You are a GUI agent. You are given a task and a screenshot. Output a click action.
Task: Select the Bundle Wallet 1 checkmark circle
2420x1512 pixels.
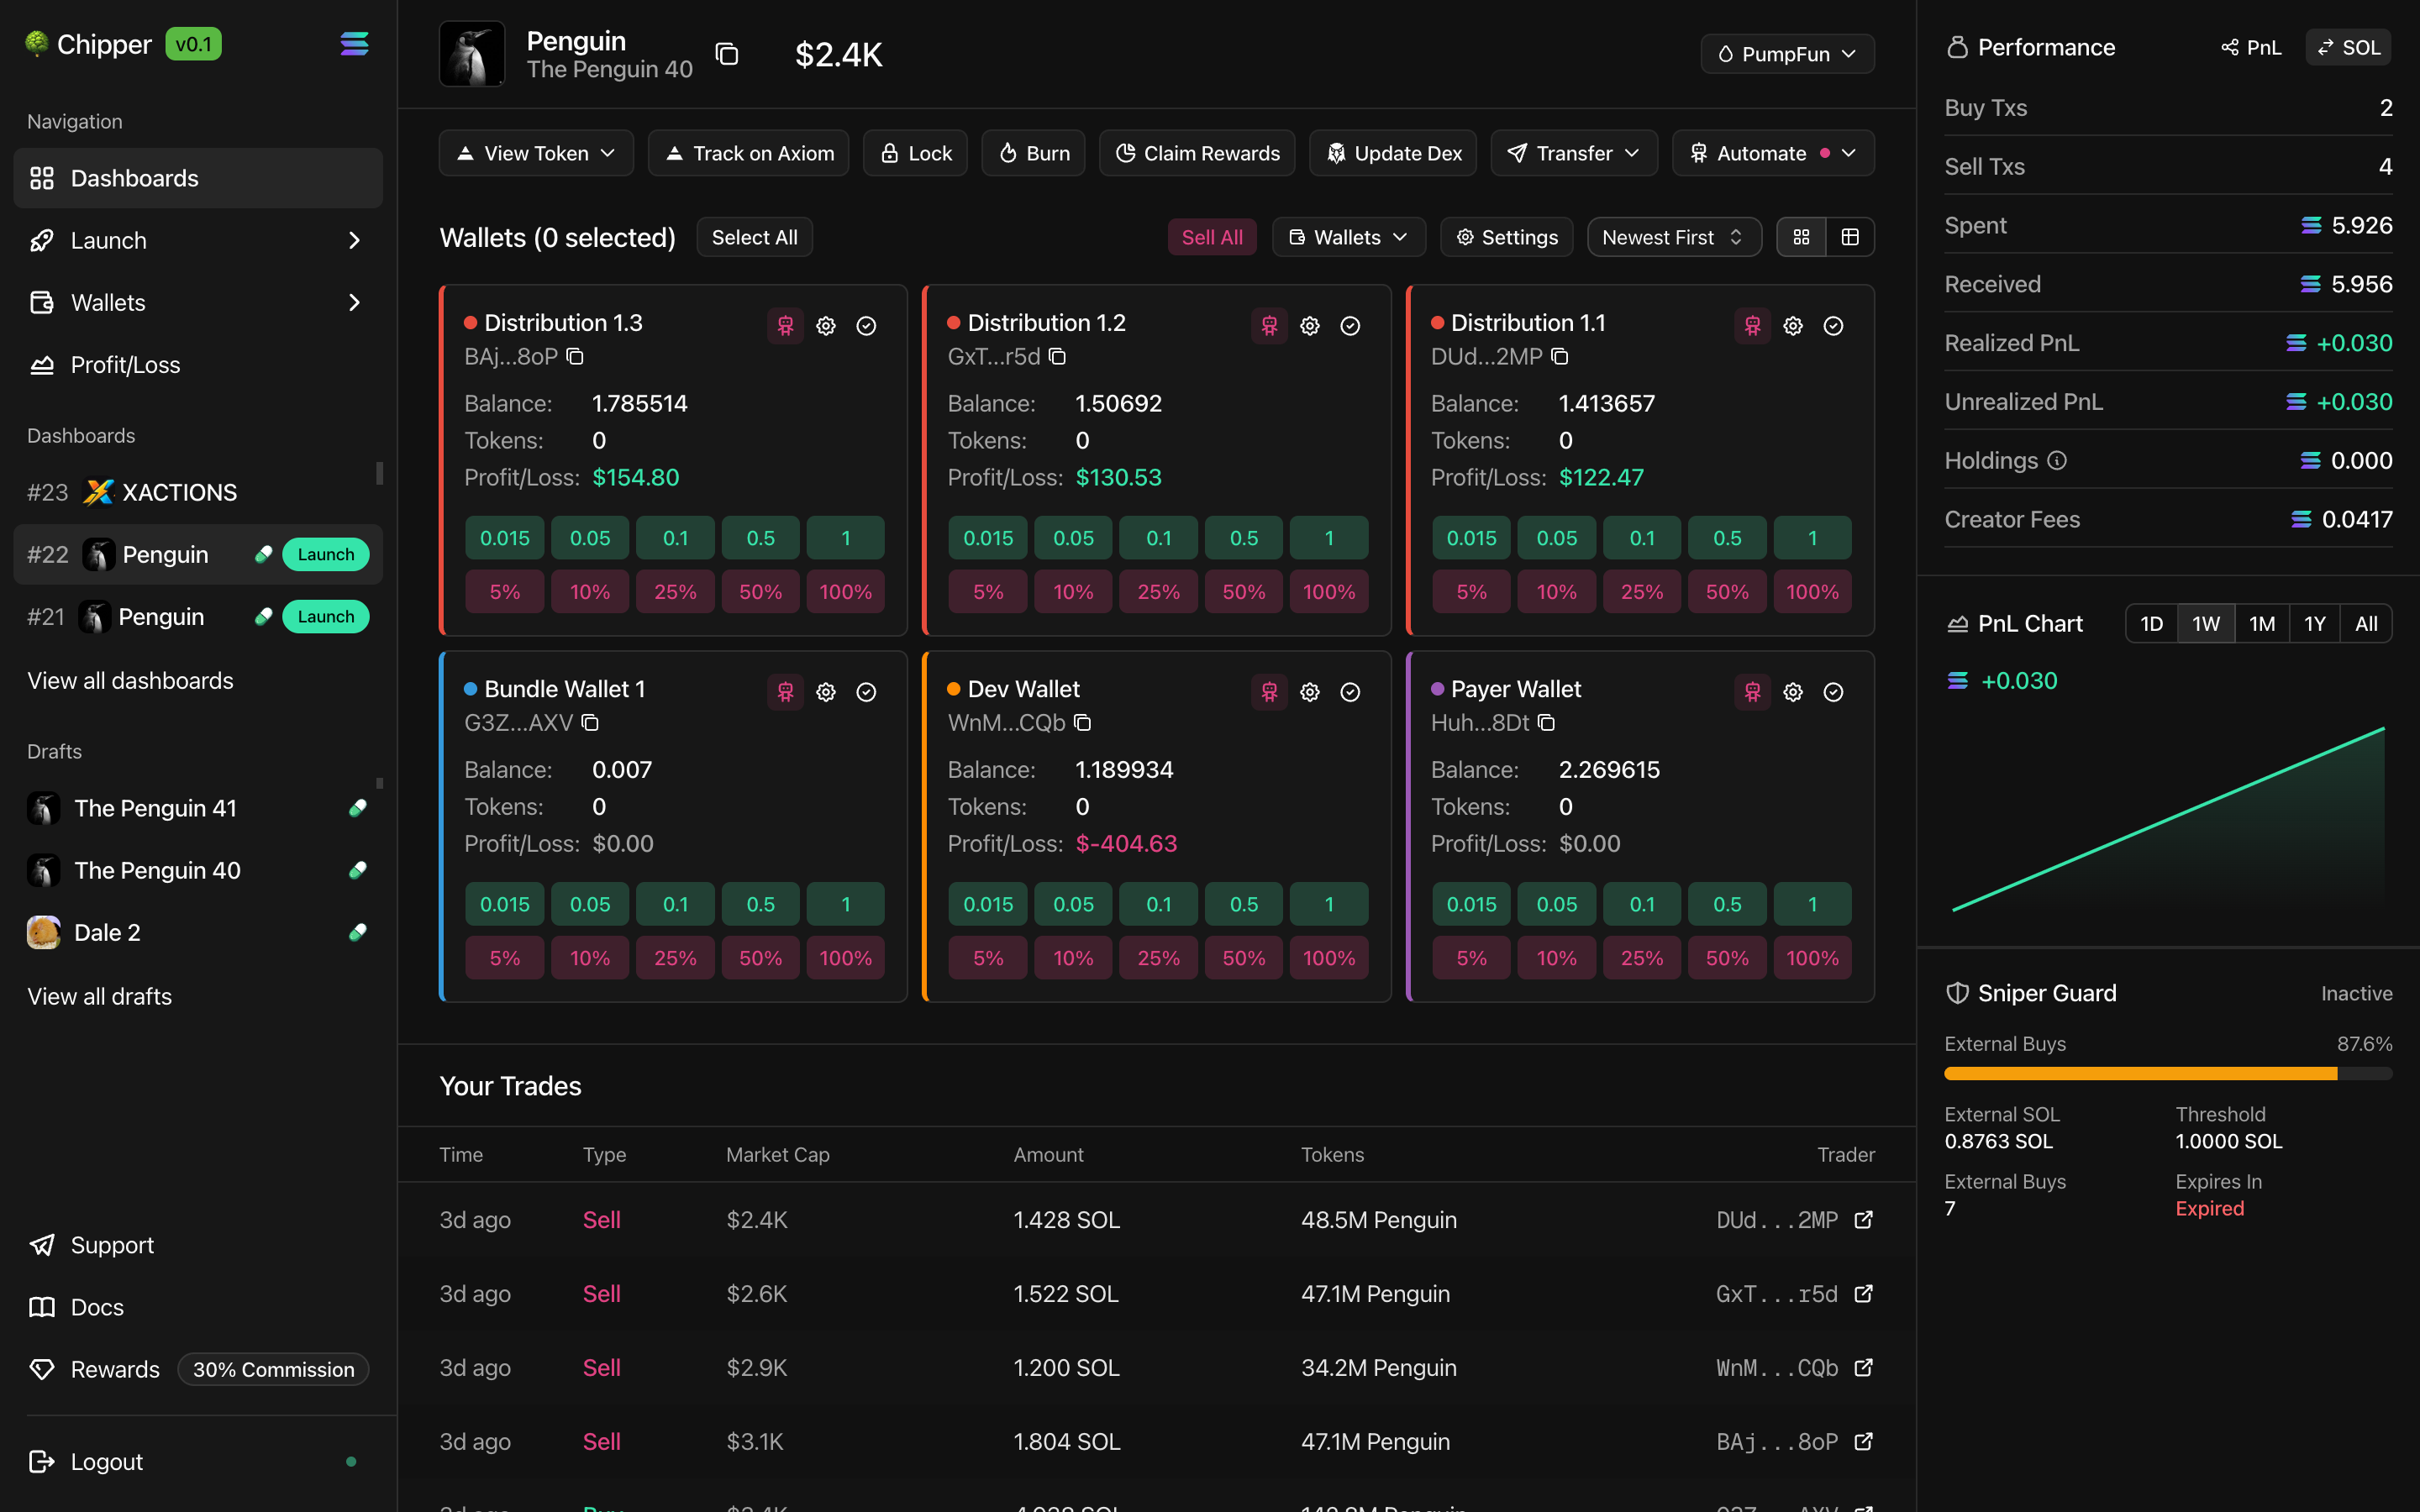[866, 692]
